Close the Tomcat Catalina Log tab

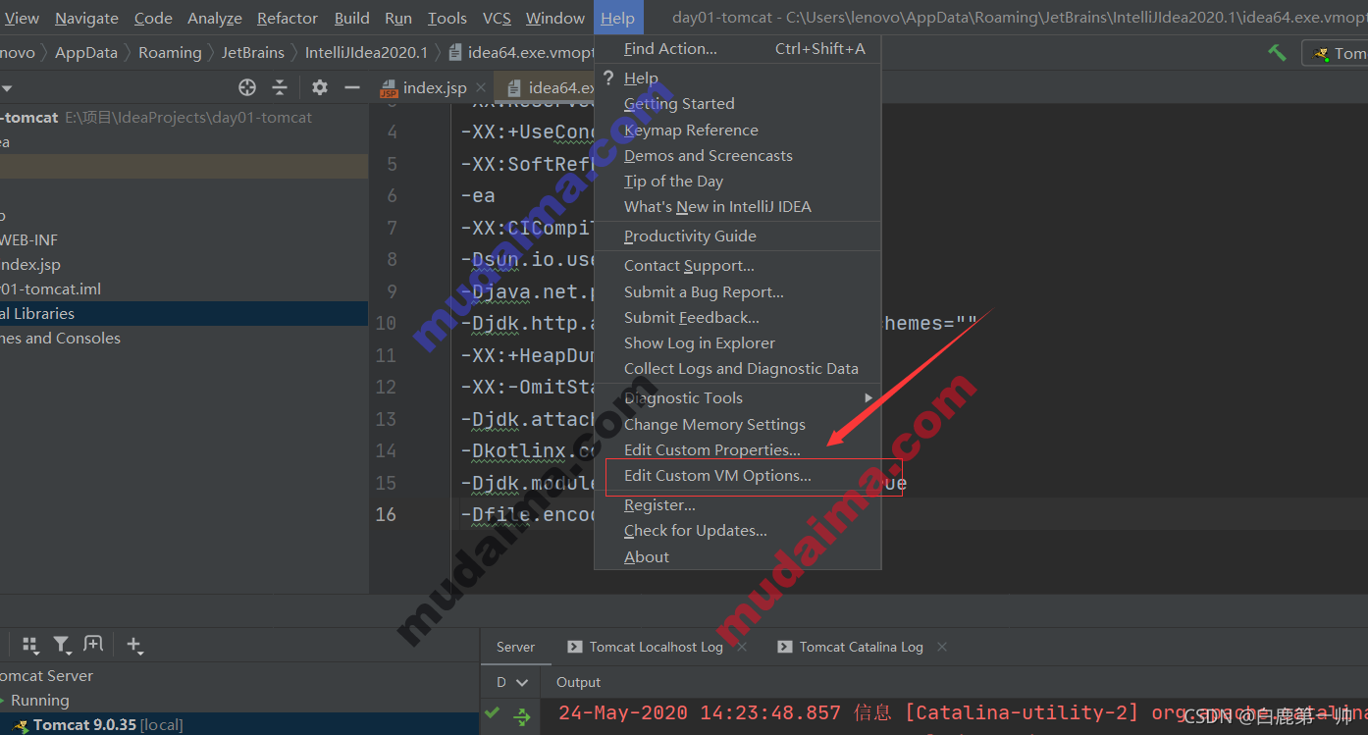[942, 647]
